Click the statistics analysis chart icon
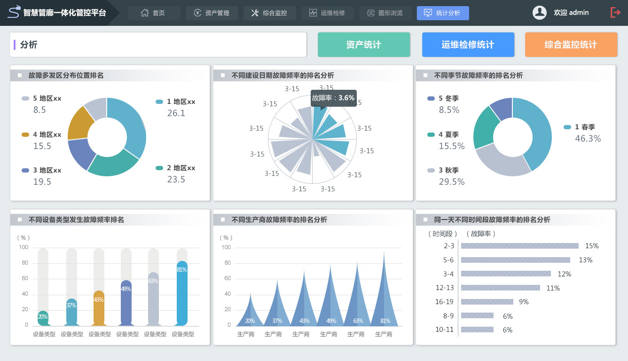 pos(428,13)
